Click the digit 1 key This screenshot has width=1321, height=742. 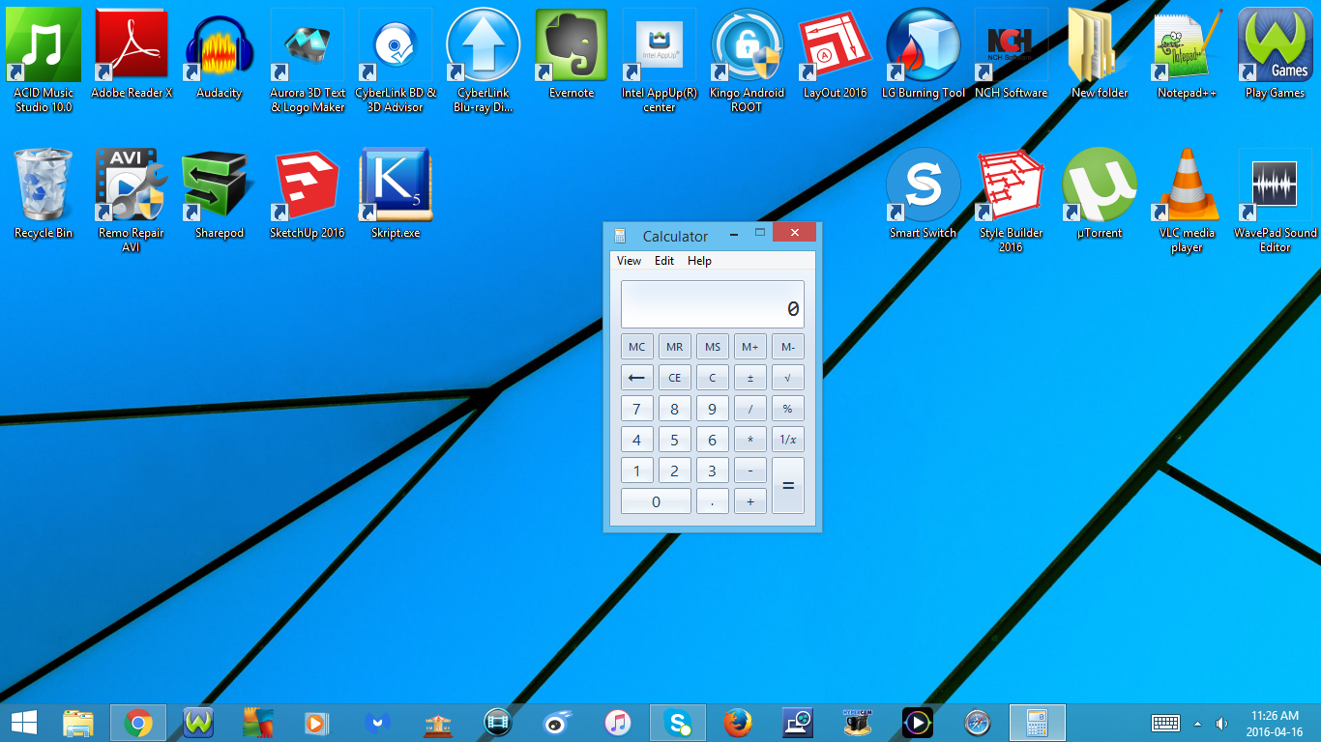tap(636, 471)
